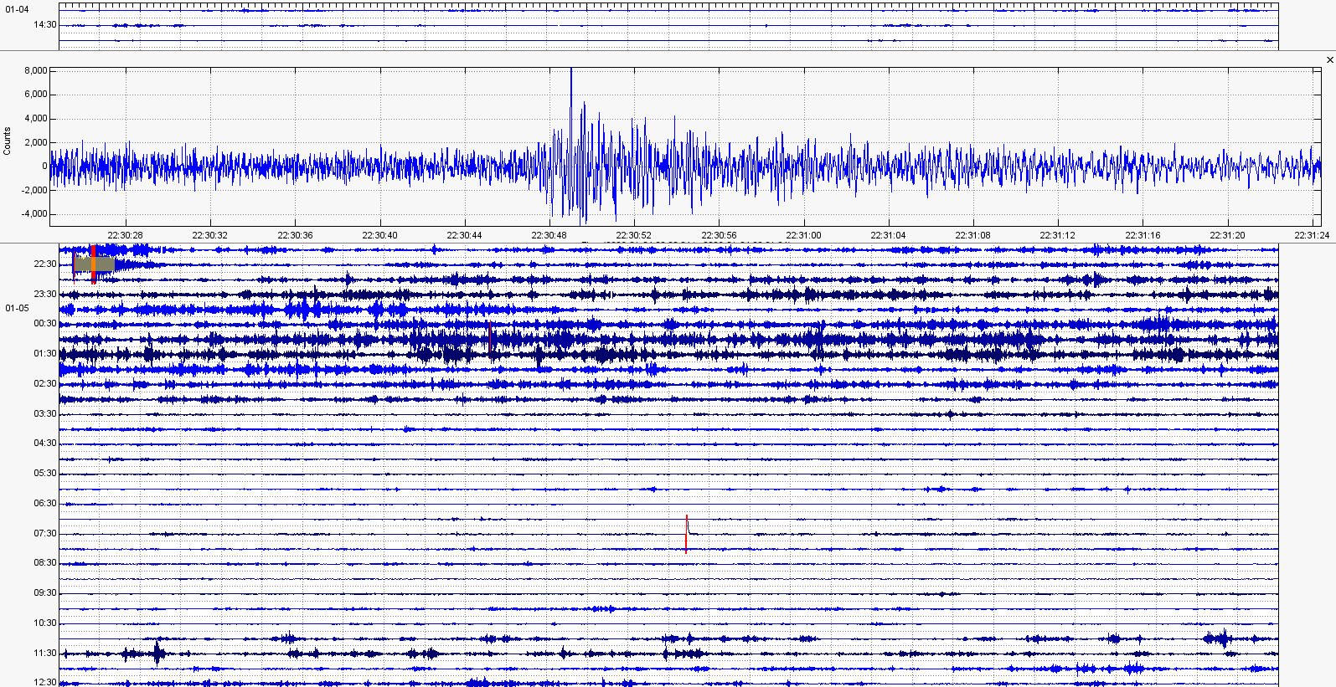
Task: Close the zoomed waveform inset panel
Action: (x=1329, y=60)
